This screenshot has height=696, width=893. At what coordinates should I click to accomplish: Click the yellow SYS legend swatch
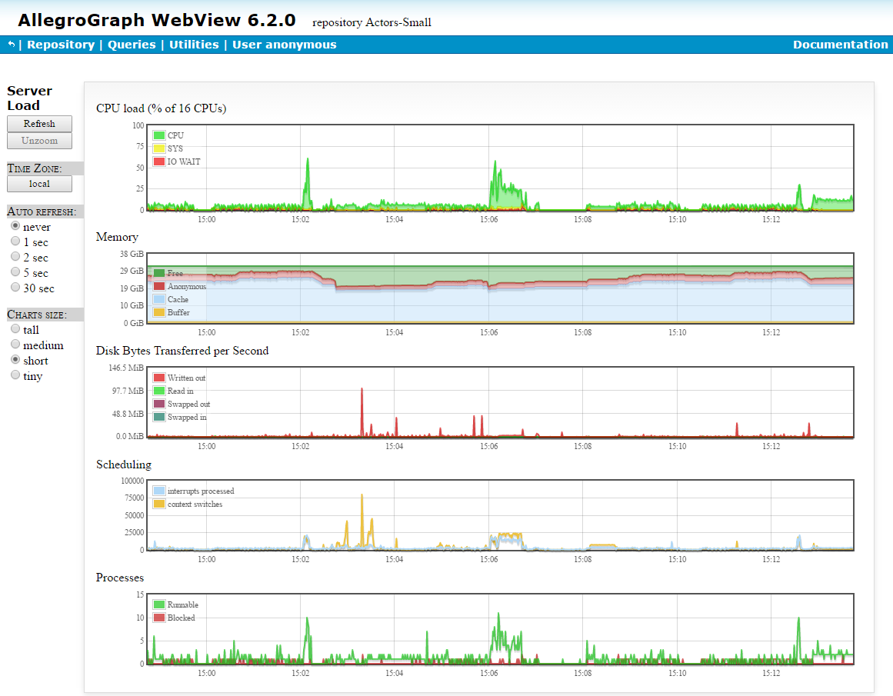click(x=159, y=148)
